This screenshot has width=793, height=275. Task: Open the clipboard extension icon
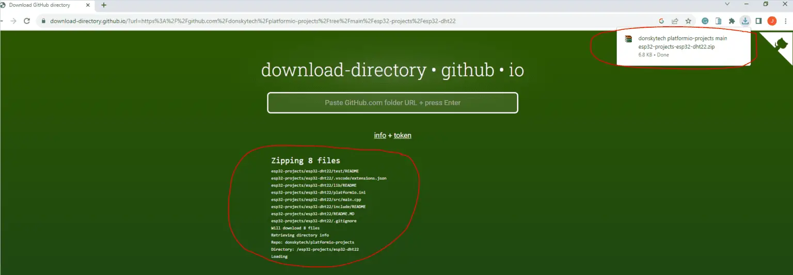coord(718,21)
